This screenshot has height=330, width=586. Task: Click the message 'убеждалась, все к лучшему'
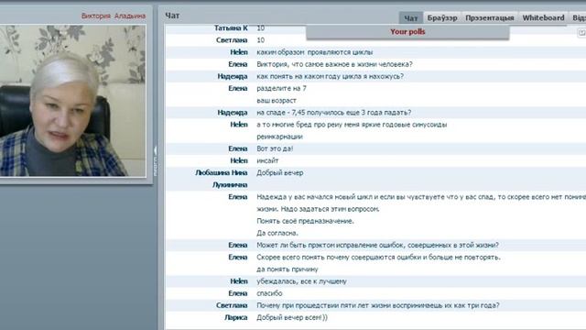point(301,281)
